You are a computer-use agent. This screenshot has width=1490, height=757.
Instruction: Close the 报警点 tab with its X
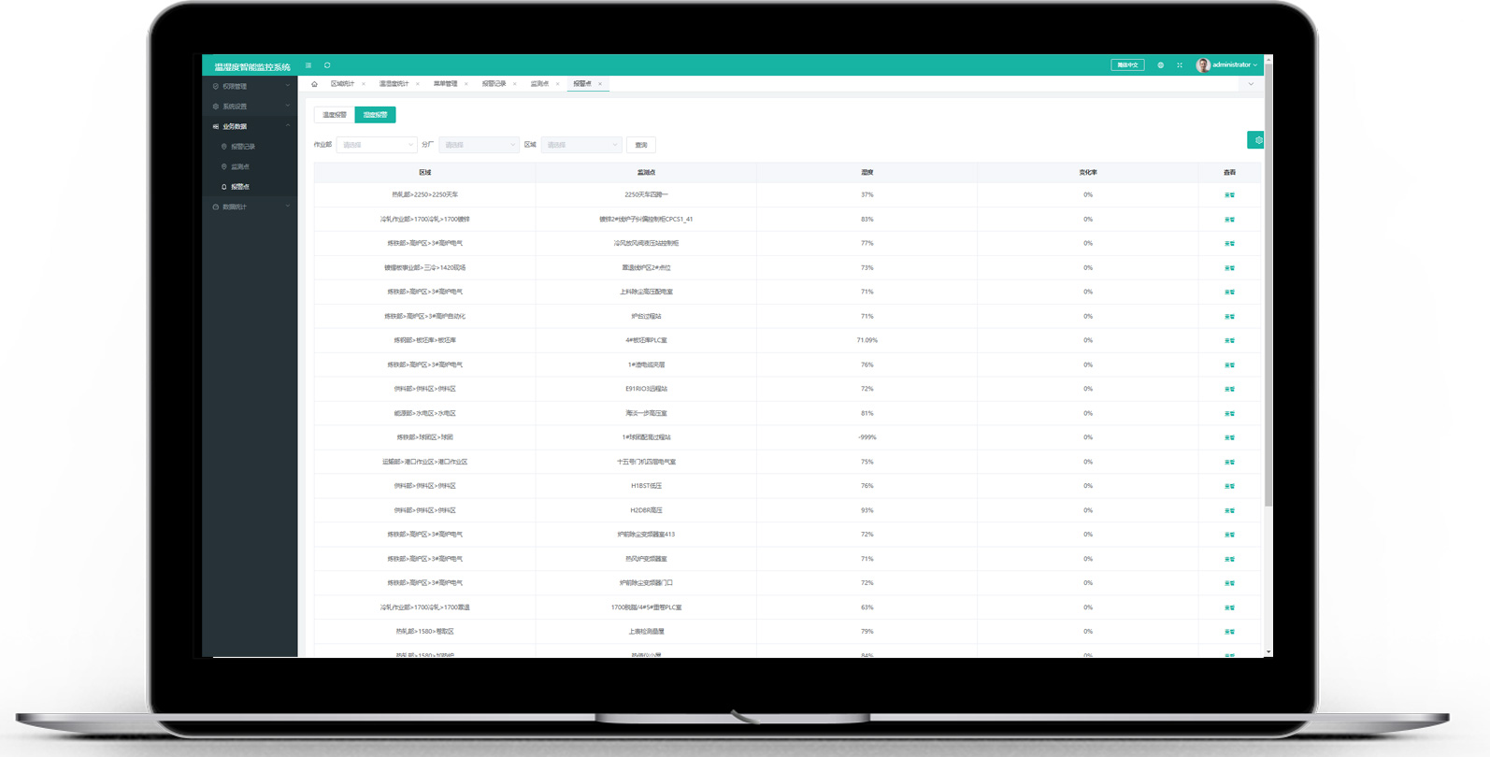600,84
